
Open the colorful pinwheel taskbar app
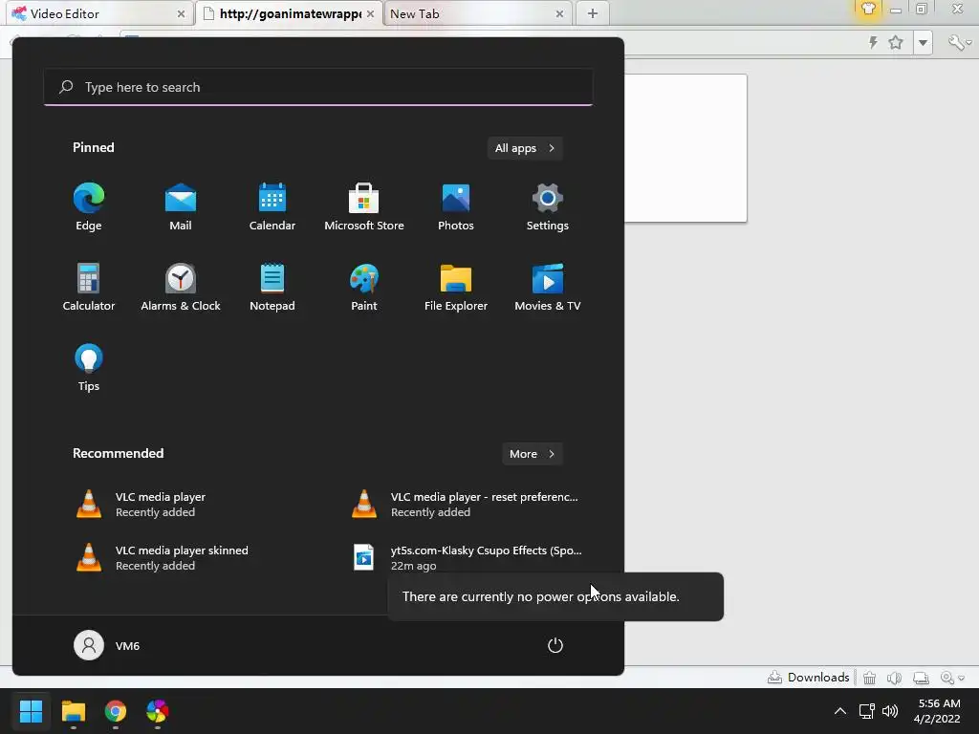158,711
